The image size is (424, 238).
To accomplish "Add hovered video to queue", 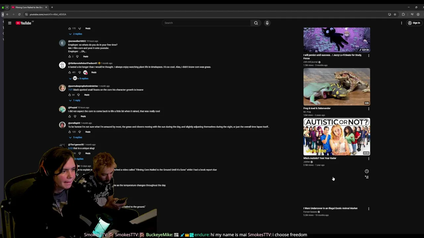I will (367, 177).
